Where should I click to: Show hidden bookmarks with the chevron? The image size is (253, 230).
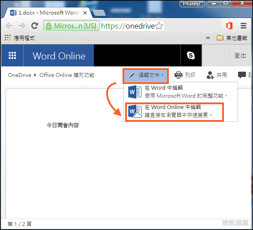tap(208, 38)
